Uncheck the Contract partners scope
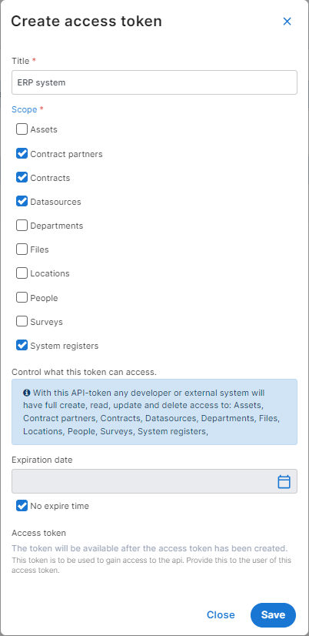The height and width of the screenshot is (636, 309). point(22,154)
